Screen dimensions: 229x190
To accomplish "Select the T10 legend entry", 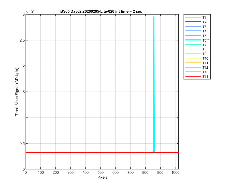I will pos(197,58).
